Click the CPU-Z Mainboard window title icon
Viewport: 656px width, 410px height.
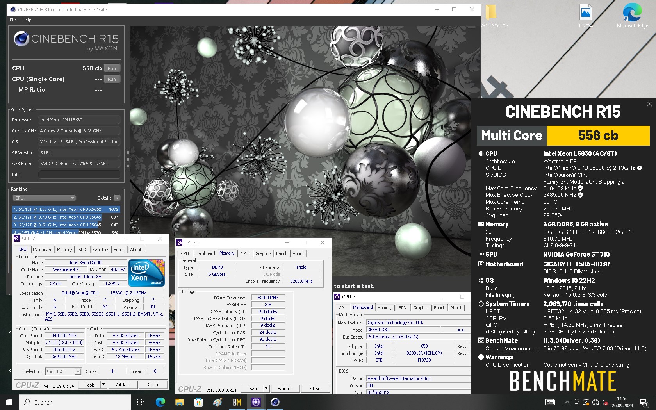click(337, 297)
